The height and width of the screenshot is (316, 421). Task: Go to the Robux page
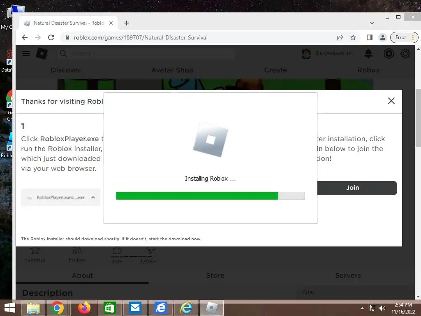click(x=368, y=70)
